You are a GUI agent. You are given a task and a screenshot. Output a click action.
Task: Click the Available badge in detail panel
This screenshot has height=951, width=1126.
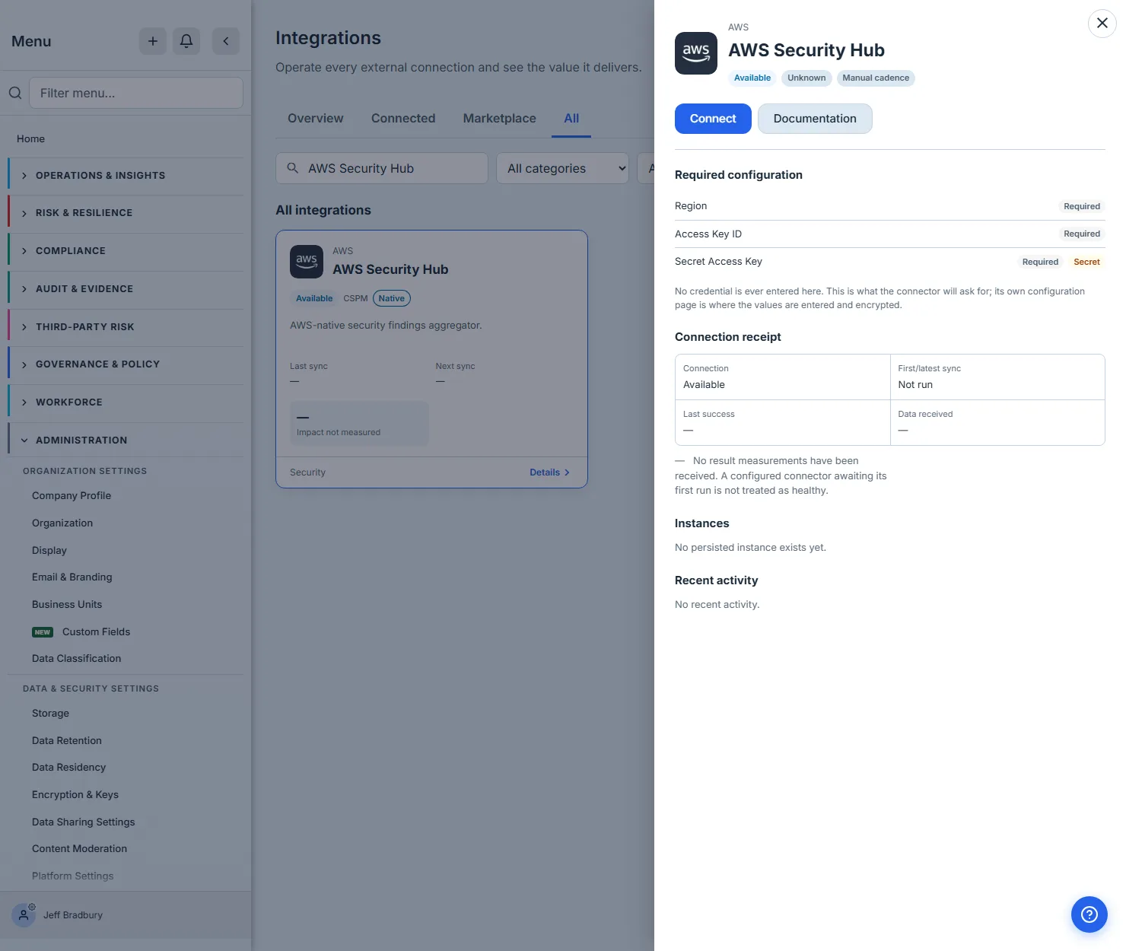point(752,78)
